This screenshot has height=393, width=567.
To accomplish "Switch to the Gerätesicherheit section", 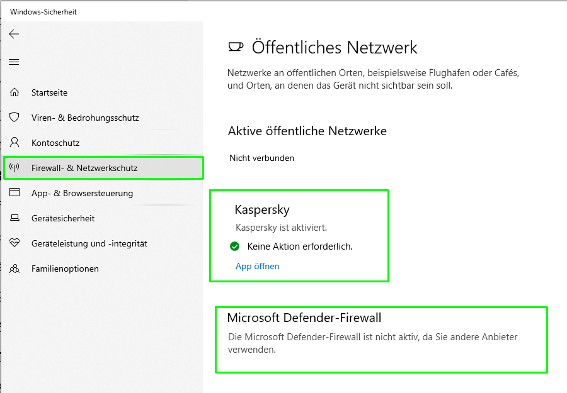I will click(x=63, y=218).
